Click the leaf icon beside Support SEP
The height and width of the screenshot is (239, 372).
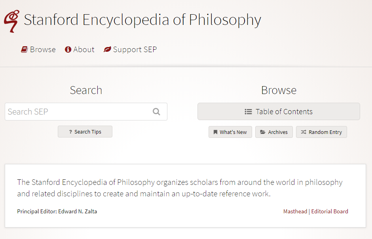[107, 49]
